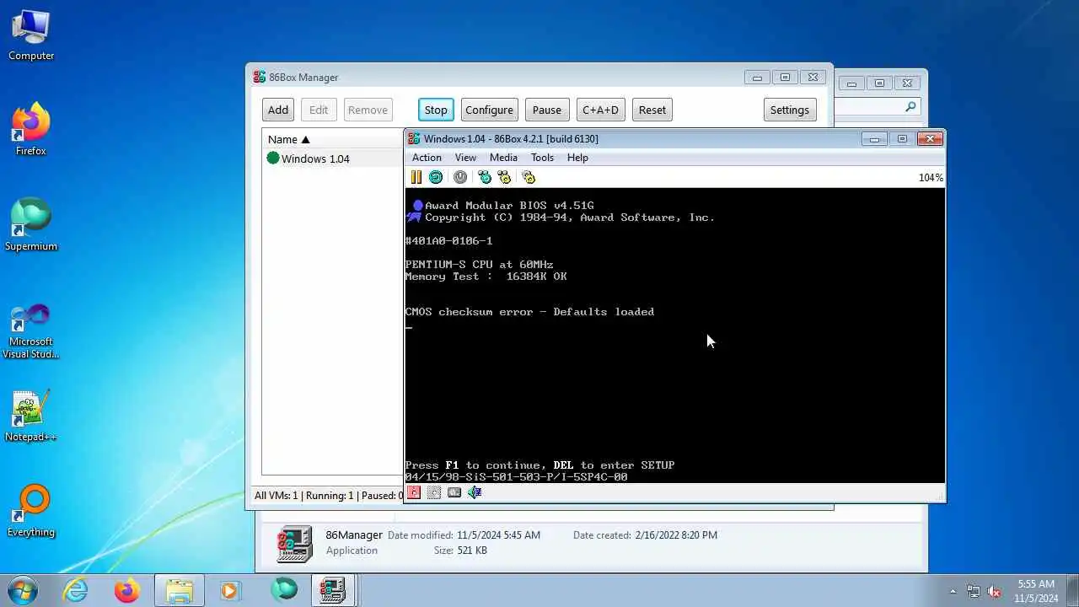This screenshot has height=607, width=1079.
Task: Click the Size value 521 KB
Action: [472, 551]
